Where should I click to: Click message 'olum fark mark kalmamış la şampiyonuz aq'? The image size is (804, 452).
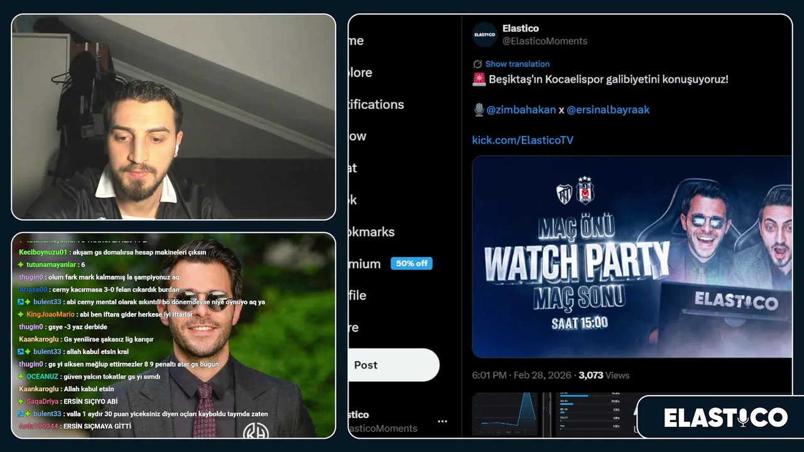coord(114,277)
